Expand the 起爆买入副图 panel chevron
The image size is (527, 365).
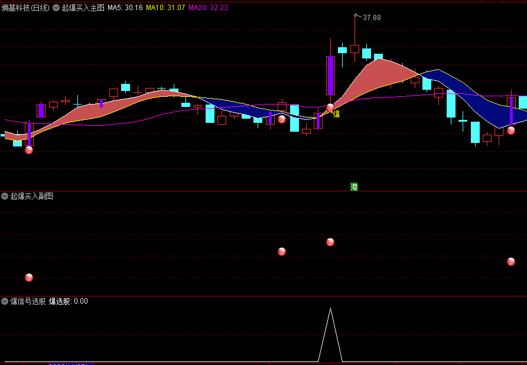[5, 196]
